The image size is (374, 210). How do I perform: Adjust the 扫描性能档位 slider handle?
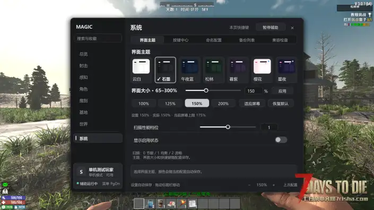228,127
